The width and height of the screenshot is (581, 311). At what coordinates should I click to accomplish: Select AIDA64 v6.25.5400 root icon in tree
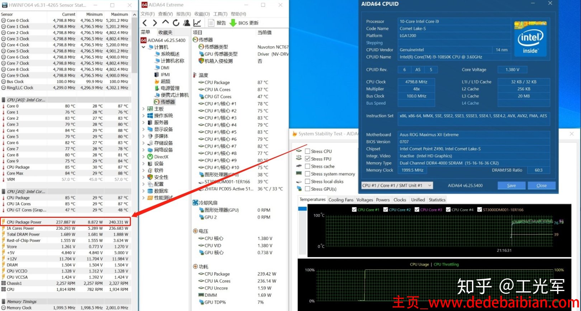143,40
